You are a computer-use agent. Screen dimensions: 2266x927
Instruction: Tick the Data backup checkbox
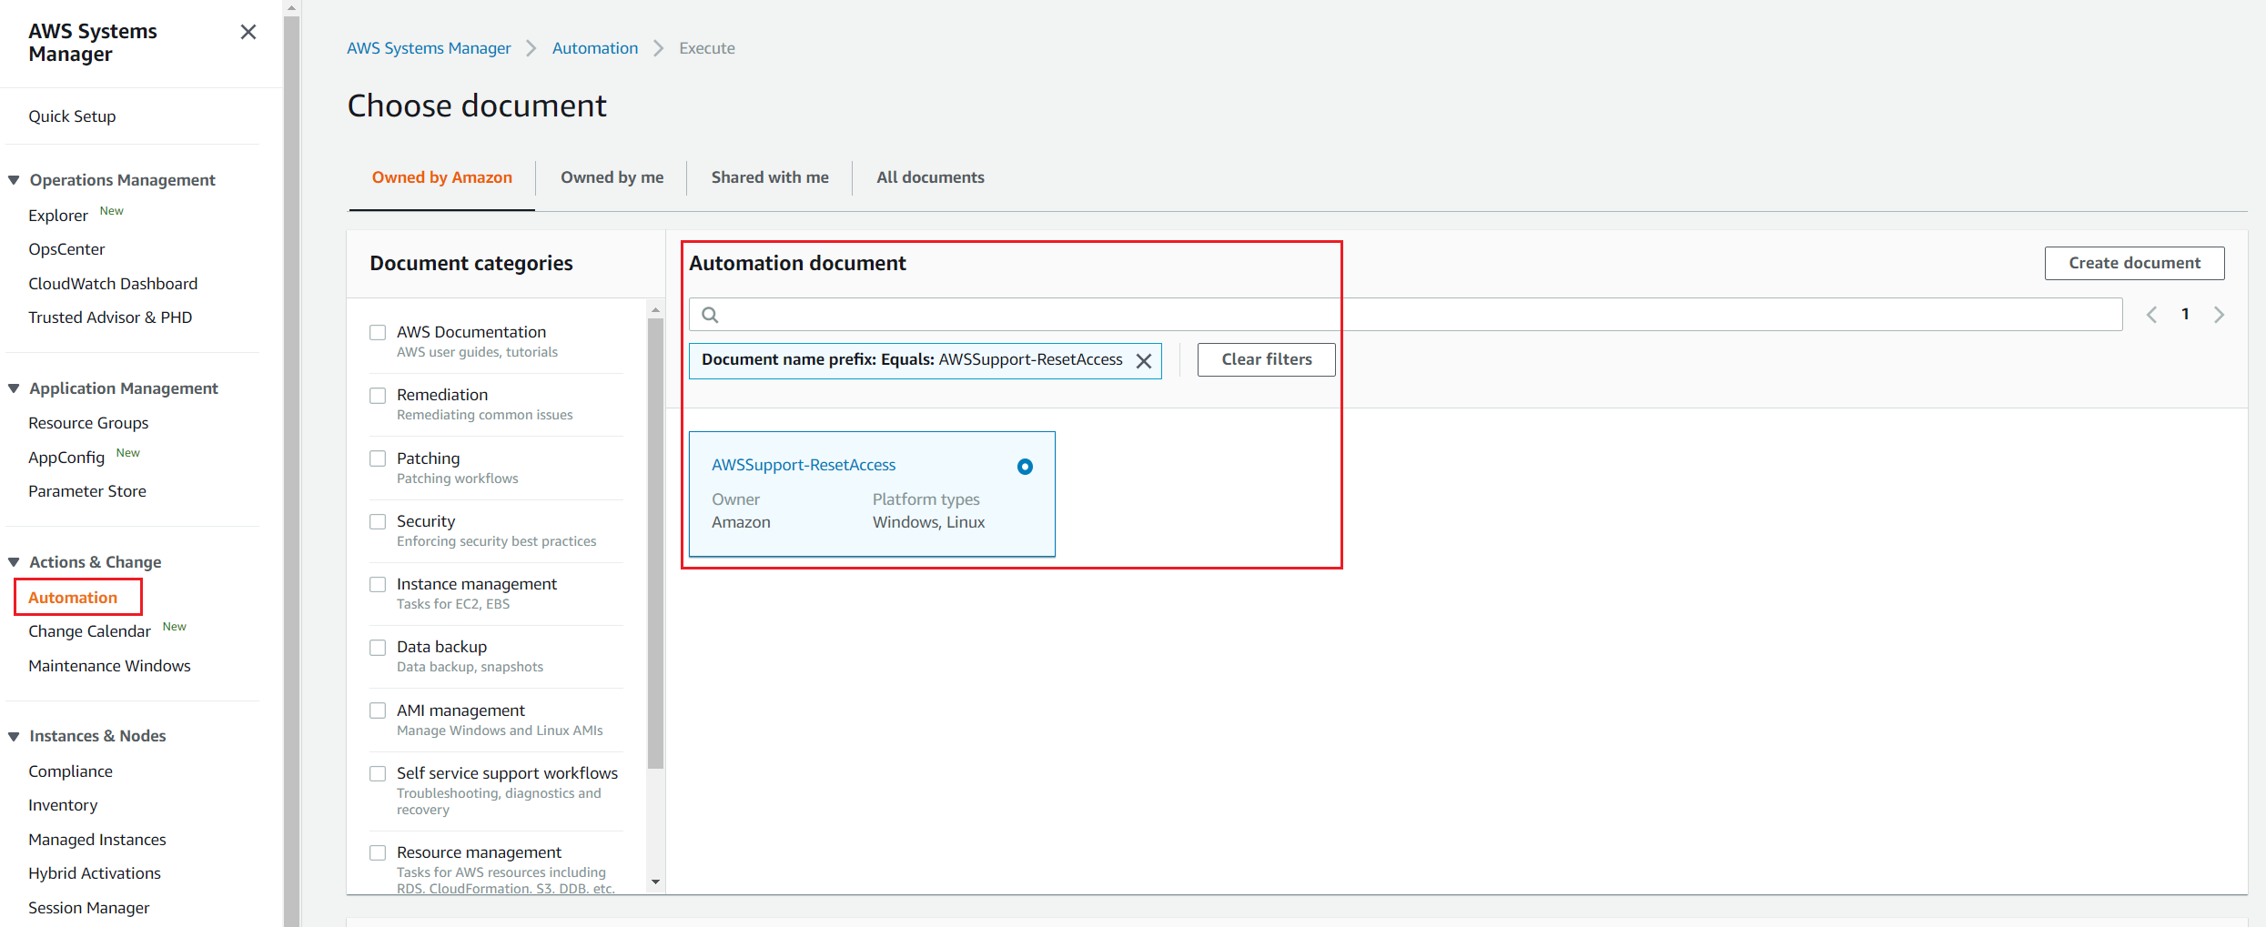[378, 648]
